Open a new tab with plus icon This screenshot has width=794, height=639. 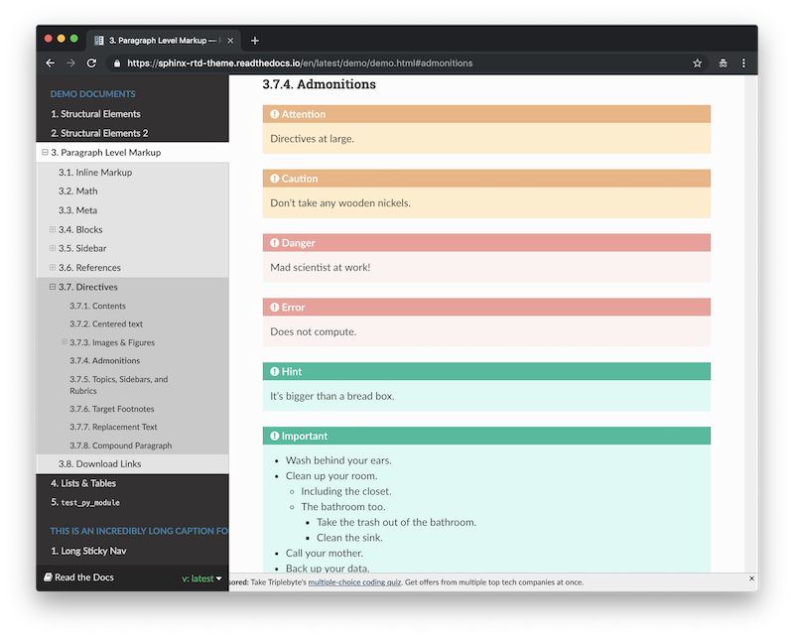point(255,41)
